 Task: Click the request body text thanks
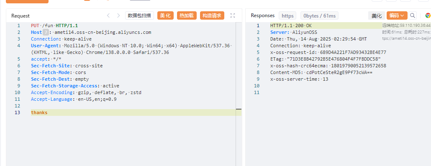(x=39, y=112)
